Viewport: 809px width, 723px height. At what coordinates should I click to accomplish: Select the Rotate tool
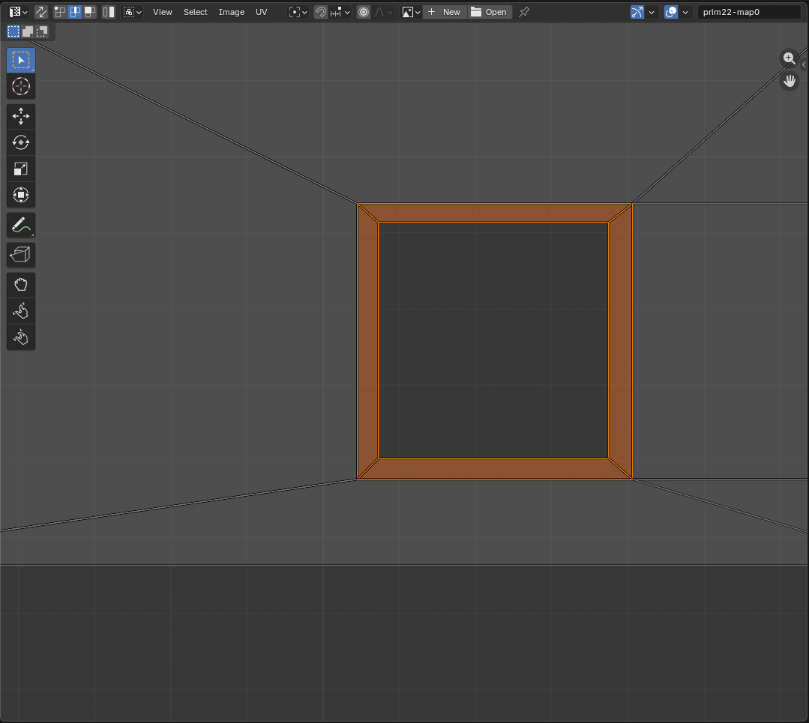click(21, 142)
